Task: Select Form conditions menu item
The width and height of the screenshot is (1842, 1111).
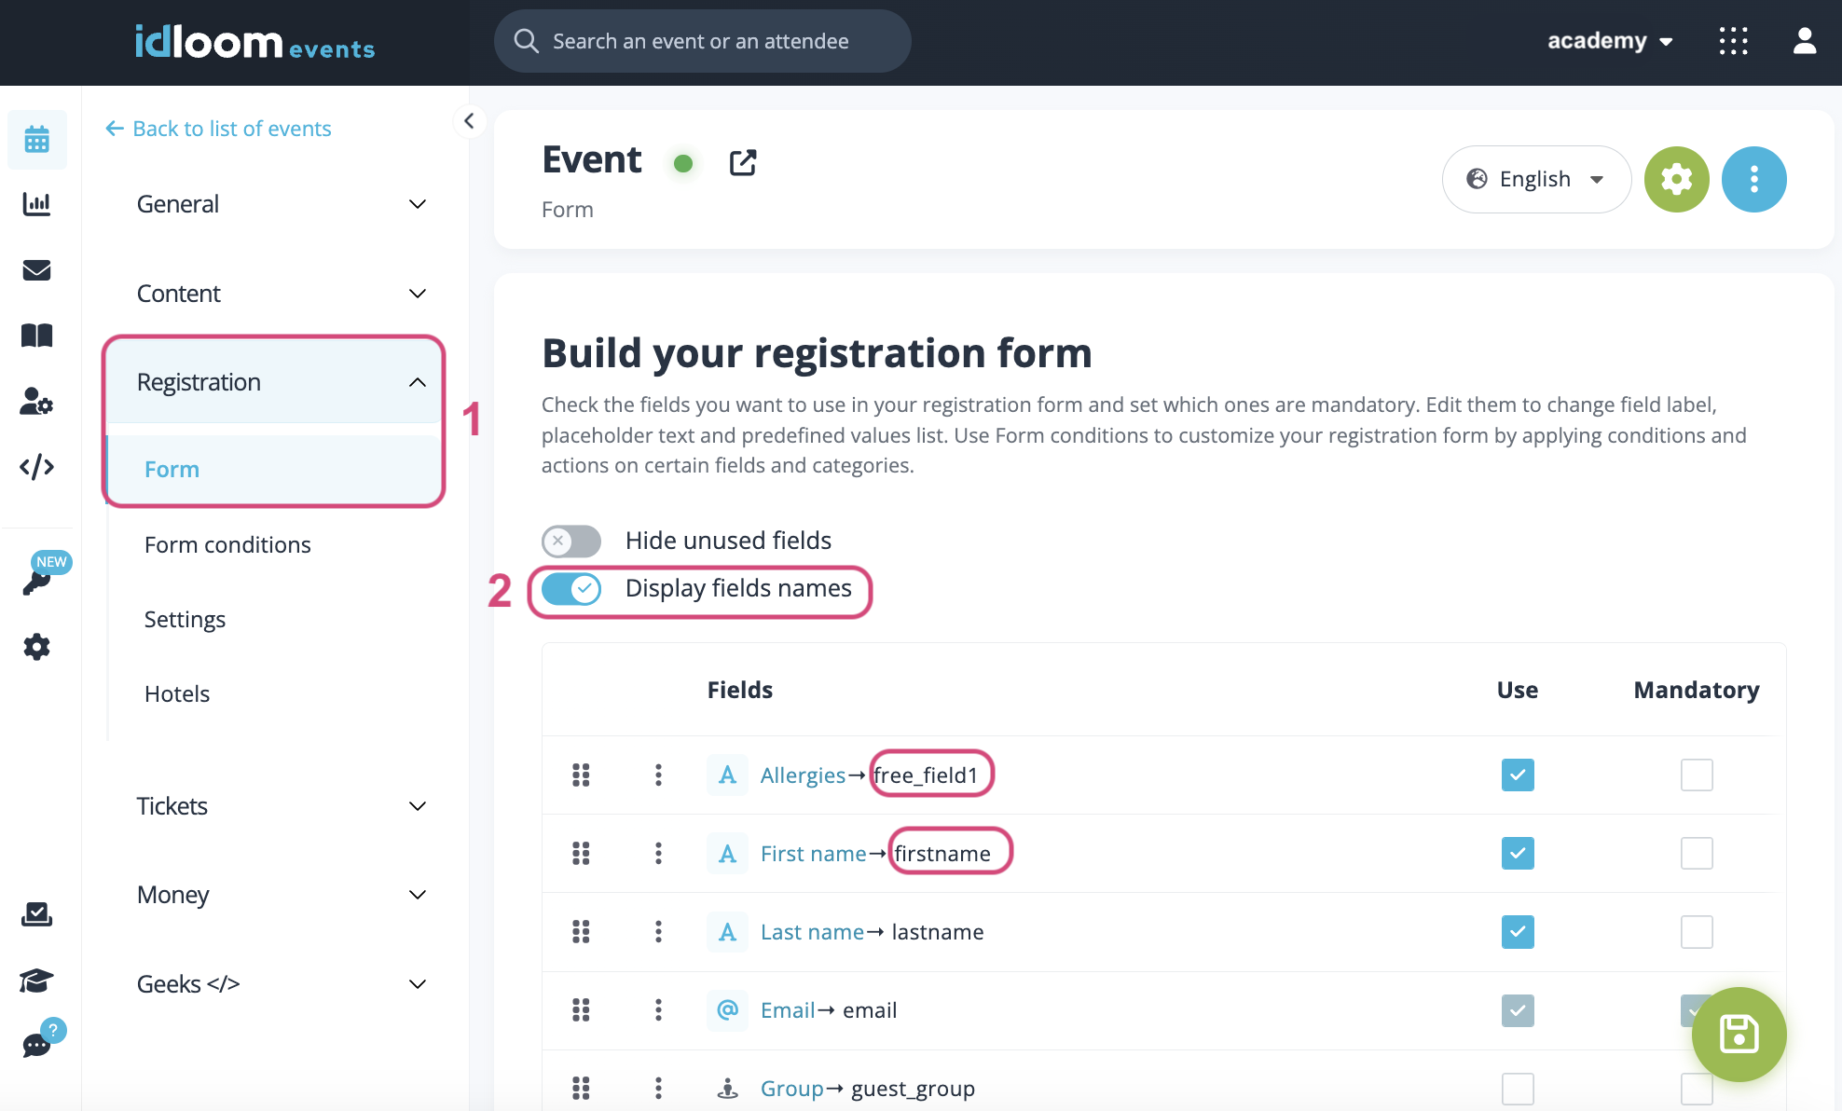Action: coord(227,543)
